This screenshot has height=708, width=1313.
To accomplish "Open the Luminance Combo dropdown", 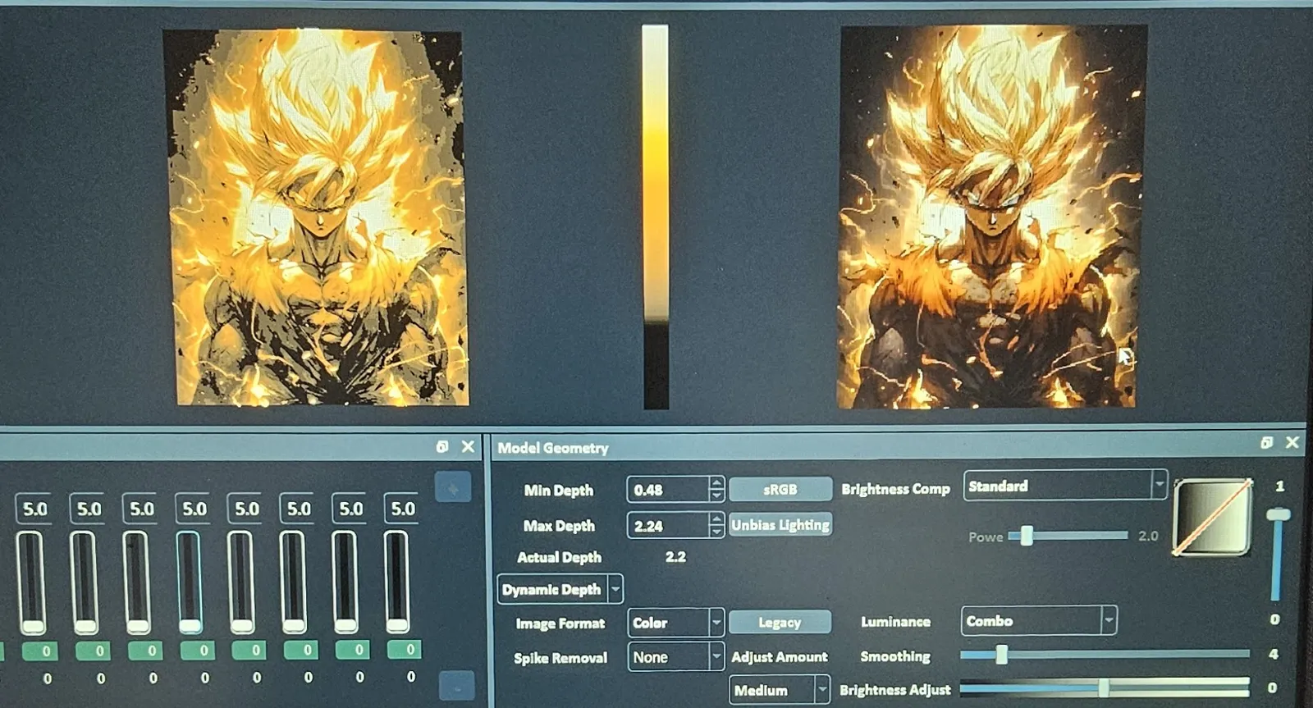I will (1039, 620).
